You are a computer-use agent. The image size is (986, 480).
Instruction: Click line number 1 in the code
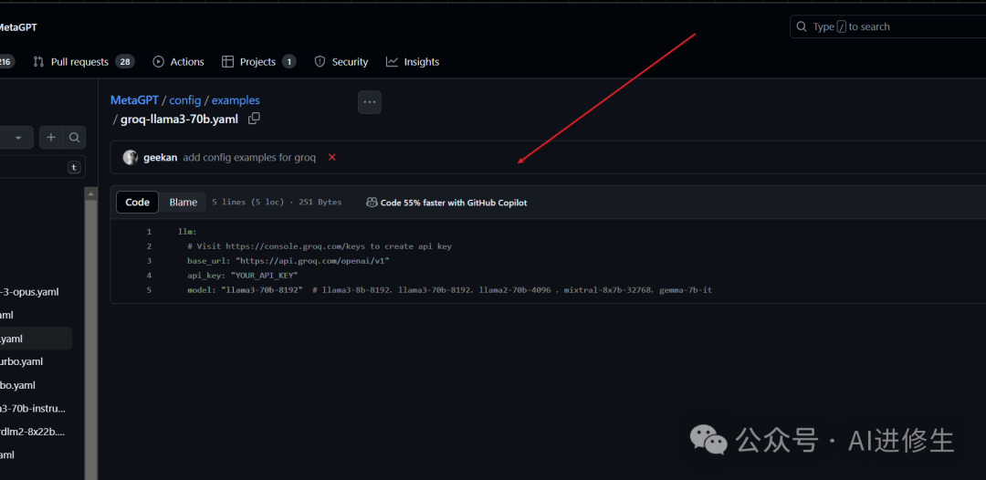(149, 231)
